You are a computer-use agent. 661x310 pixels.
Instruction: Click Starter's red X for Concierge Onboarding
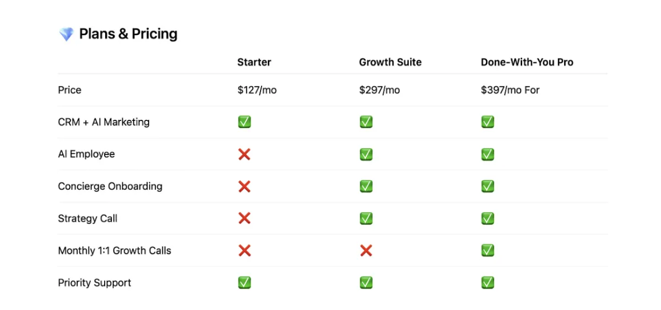[244, 186]
